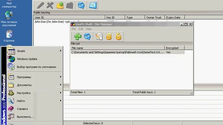This screenshot has height=125, width=223.
Task: Expand the Simatic submenu arrow
Action: tap(61, 51)
